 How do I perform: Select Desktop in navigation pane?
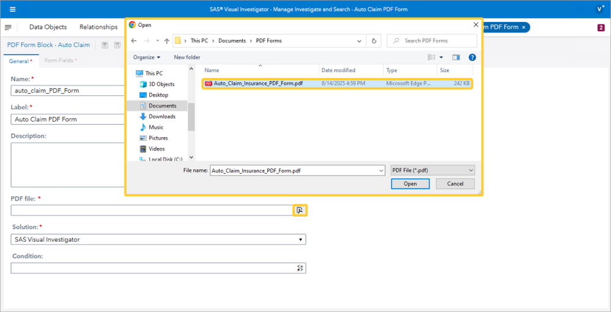tap(154, 95)
